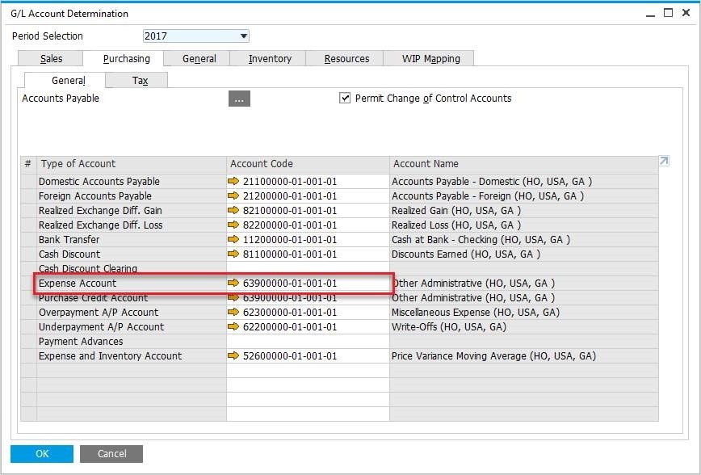Switch to the WIP Mapping tab

(430, 59)
